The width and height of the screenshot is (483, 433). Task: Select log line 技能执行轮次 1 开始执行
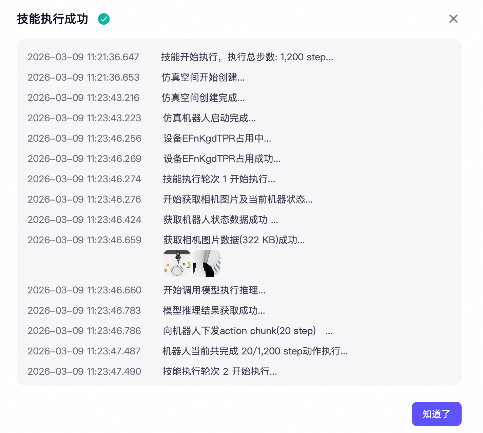coord(219,179)
